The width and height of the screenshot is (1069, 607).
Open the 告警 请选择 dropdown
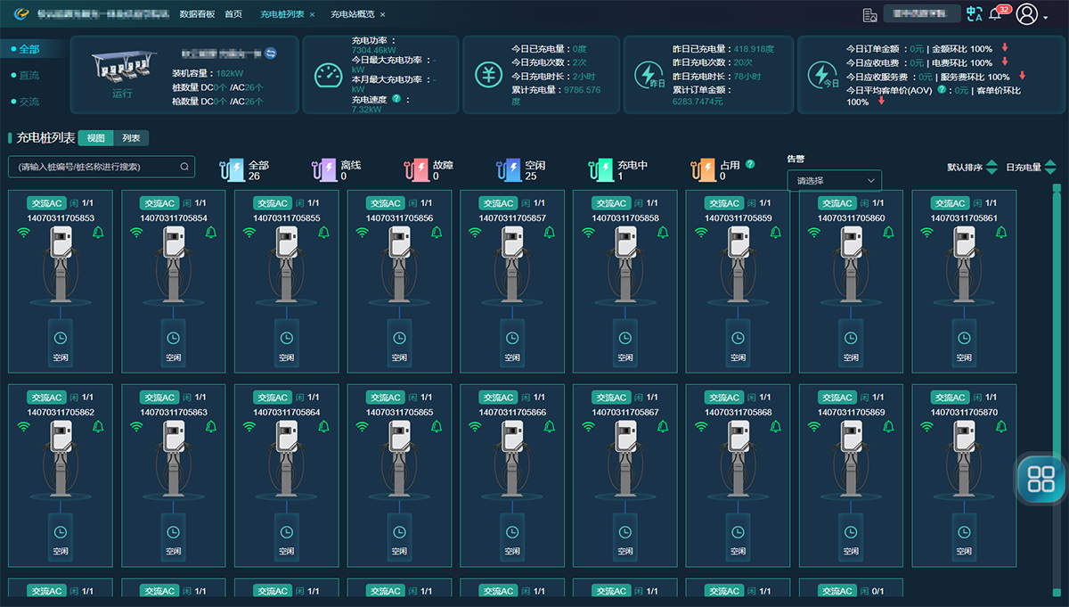point(834,181)
